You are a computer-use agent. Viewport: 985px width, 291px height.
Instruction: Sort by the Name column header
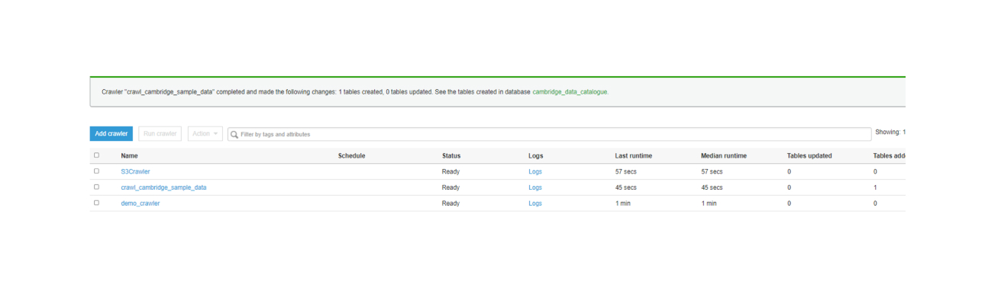[130, 155]
